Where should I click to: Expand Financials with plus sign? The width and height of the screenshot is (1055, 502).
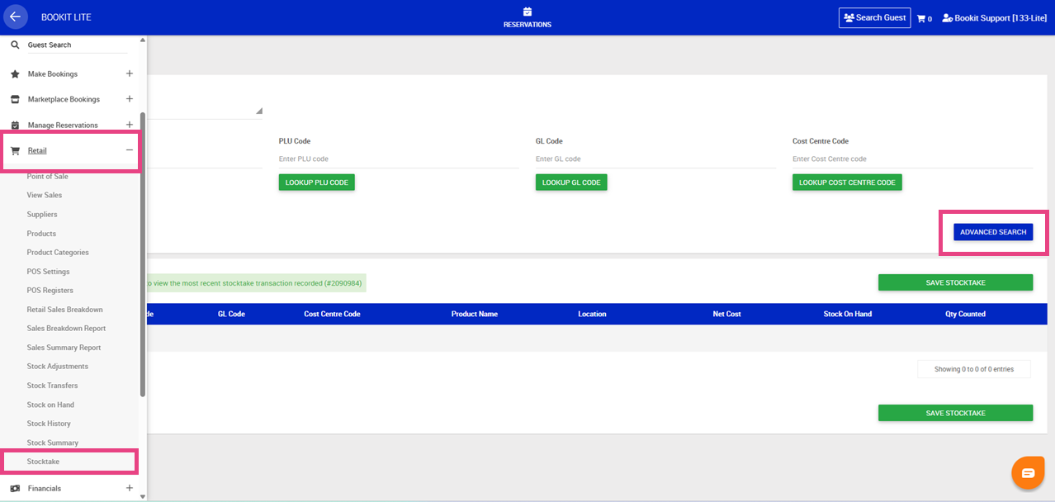pyautogui.click(x=130, y=488)
